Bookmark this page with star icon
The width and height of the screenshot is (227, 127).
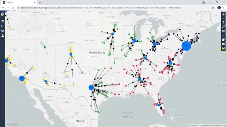[213, 8]
